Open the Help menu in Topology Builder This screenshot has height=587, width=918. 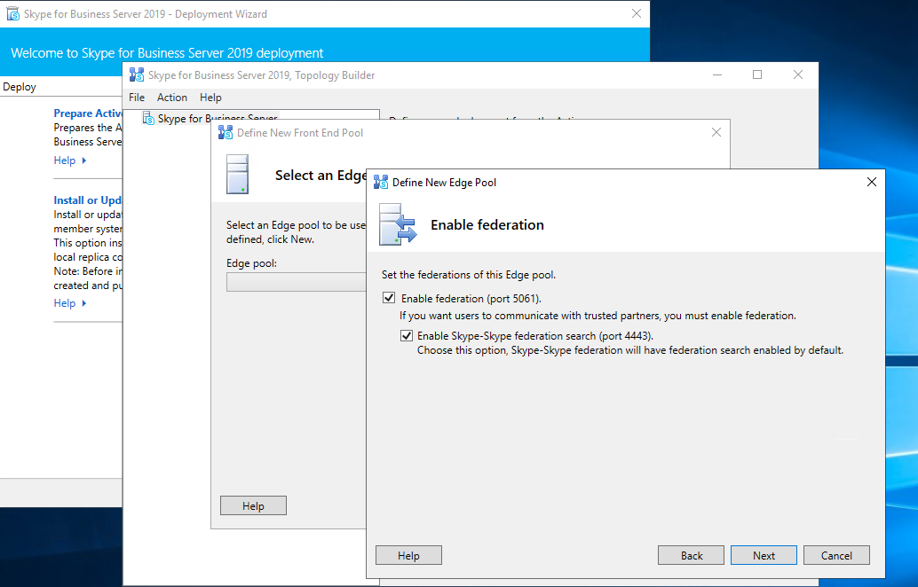point(210,98)
